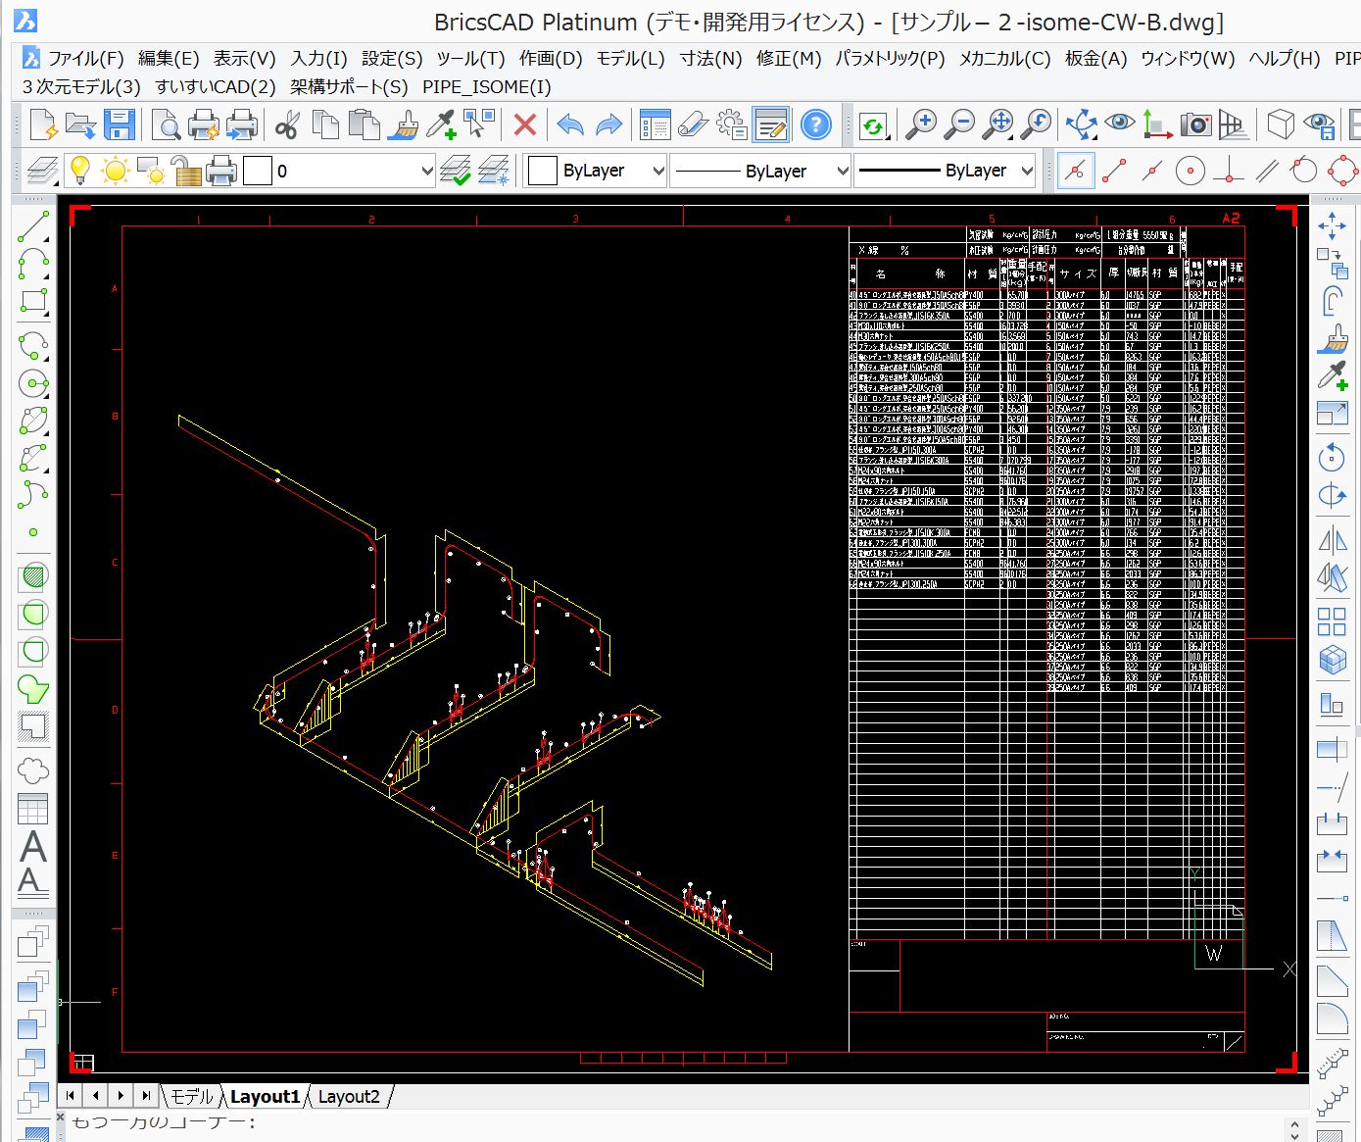Screen dimensions: 1361x1142
Task: Click the camera view icon
Action: point(1195,124)
